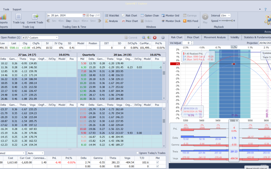This screenshot has height=169, width=271.
Task: Select the Risk Chart tab
Action: tap(177, 37)
